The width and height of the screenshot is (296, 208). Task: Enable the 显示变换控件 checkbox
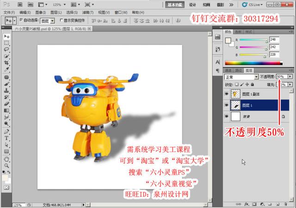[x=61, y=20]
